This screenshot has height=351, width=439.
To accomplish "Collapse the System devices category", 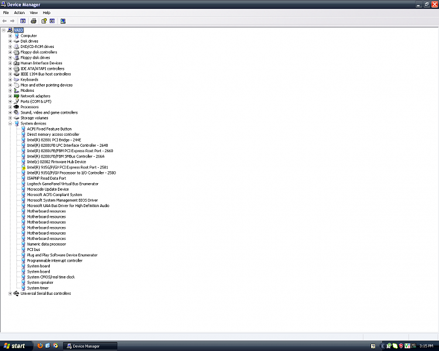I will (x=10, y=123).
